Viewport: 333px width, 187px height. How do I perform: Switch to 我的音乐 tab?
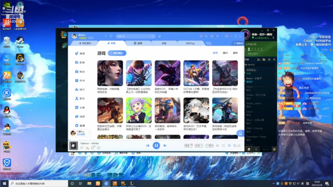pyautogui.click(x=85, y=43)
